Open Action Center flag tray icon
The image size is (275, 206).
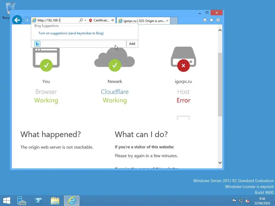(x=234, y=201)
